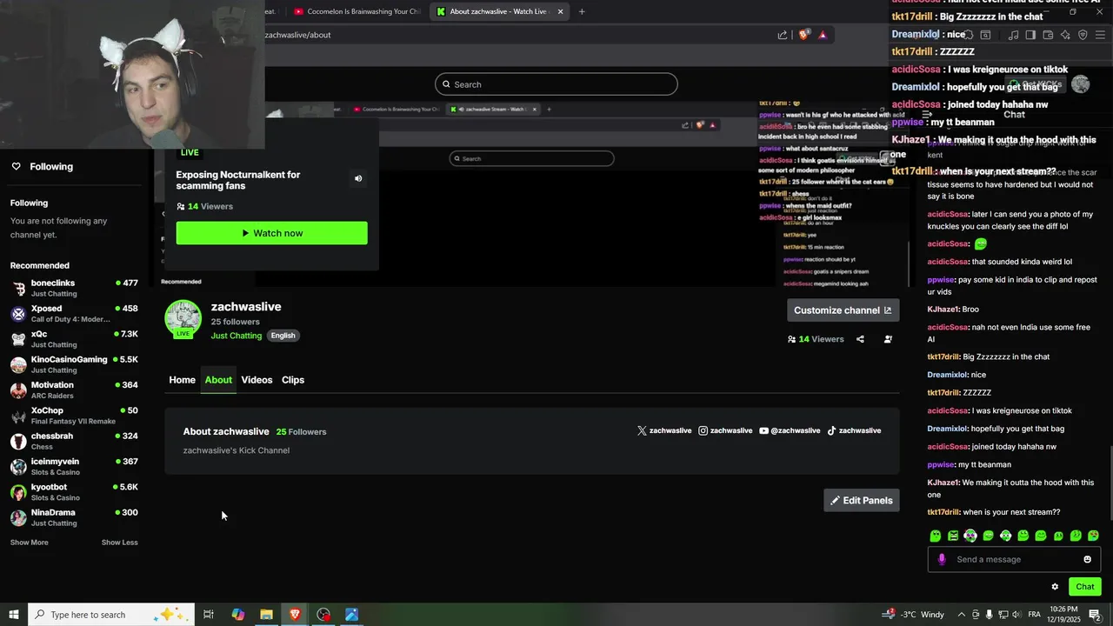
Task: Open the Clips tab
Action: click(293, 380)
